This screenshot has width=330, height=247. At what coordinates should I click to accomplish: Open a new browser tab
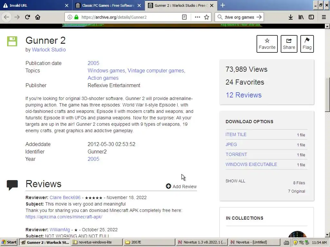point(222,5)
